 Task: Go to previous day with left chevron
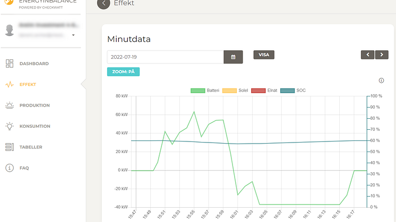[367, 55]
